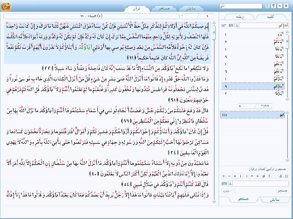Select the first word list row آباء

[253, 34]
